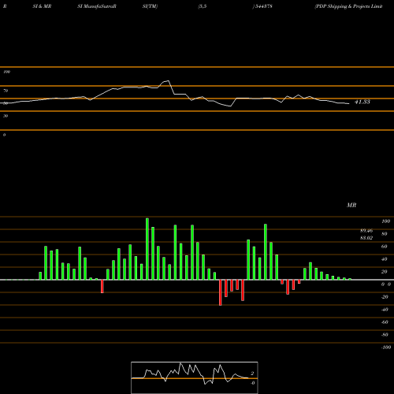This screenshot has height=394, width=394.
Task: Click the RSI axis label 30
Action: tap(6, 116)
